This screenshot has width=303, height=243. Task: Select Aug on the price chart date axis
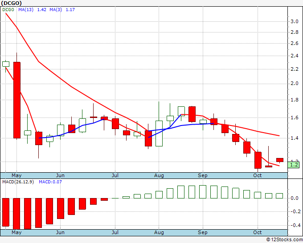(x=159, y=175)
